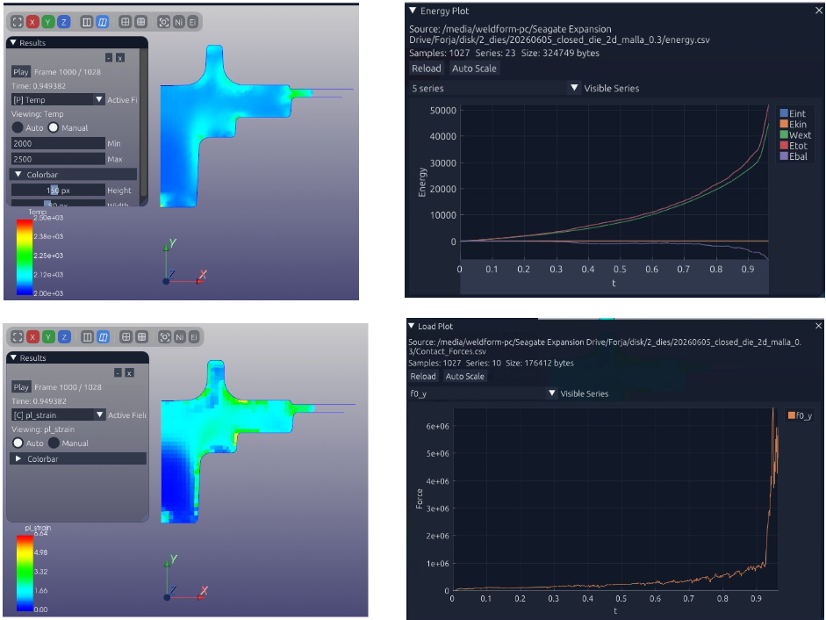
Task: Expand Colorbar section in pl_strain panel
Action: 78,458
